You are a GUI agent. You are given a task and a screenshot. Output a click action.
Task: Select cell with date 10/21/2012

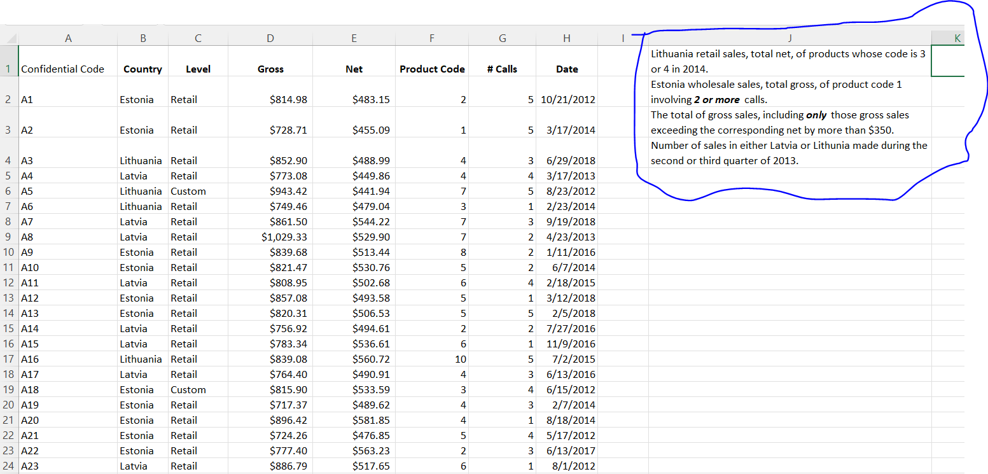(x=566, y=99)
